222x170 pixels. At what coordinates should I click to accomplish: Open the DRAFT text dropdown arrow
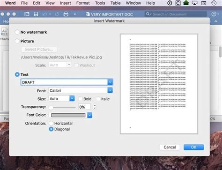[x=110, y=82]
